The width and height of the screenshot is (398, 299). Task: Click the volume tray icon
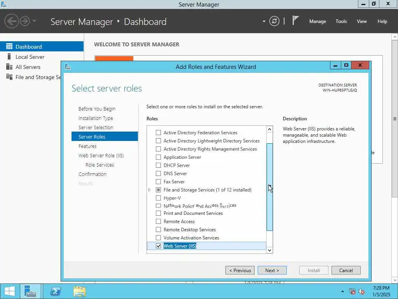(361, 291)
